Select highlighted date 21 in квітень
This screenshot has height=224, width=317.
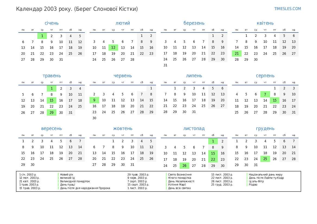tap(237, 54)
